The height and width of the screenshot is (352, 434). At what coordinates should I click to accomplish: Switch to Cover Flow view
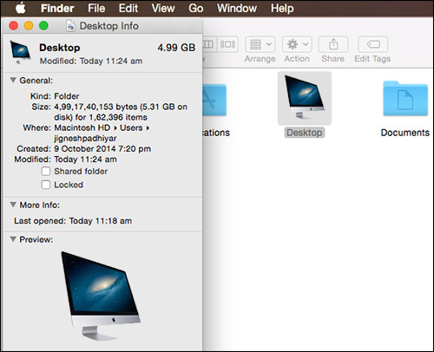point(228,44)
